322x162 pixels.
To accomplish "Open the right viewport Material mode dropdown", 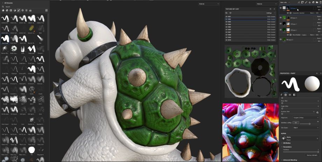I will [267, 4].
